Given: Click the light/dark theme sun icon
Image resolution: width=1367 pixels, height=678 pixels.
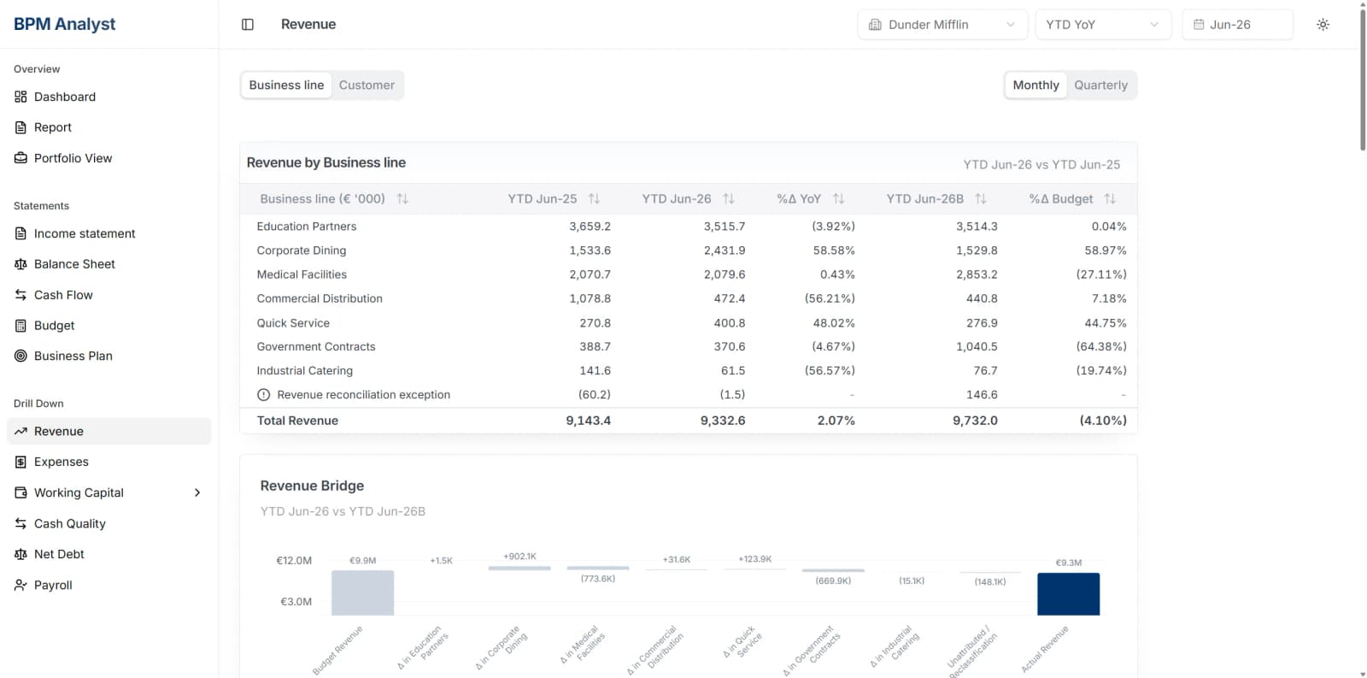Looking at the screenshot, I should (1323, 25).
